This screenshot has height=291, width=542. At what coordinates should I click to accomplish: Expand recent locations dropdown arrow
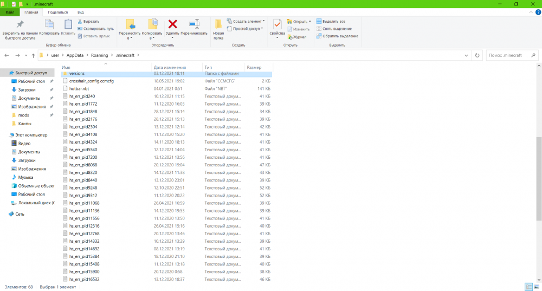point(26,55)
